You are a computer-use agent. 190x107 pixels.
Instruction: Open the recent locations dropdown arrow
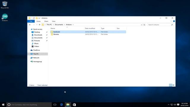pos(37,25)
